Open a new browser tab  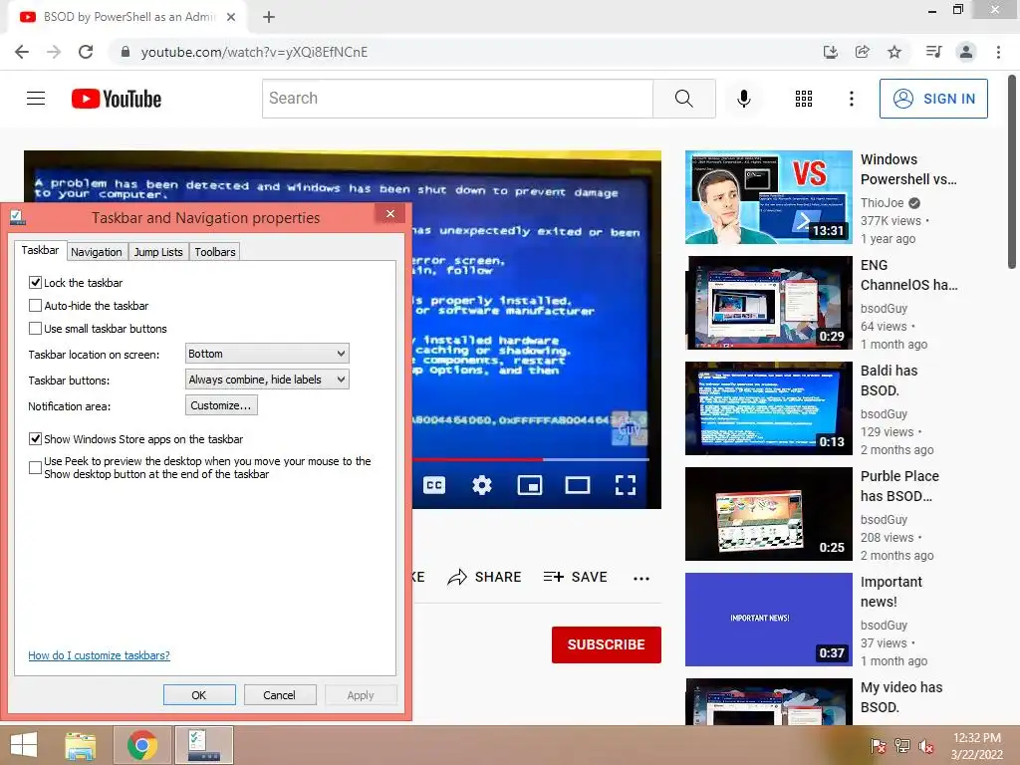(x=269, y=17)
